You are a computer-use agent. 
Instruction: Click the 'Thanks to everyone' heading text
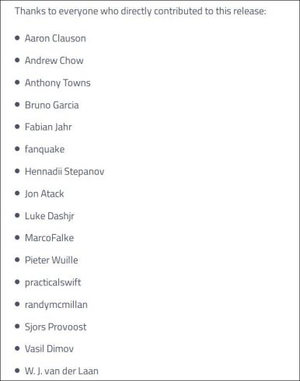140,12
